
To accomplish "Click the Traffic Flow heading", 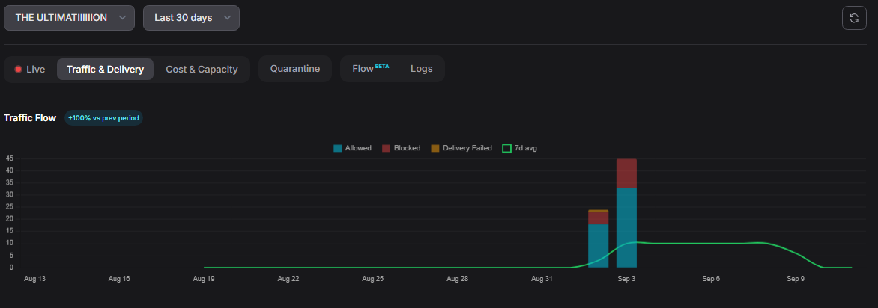I will pos(30,118).
